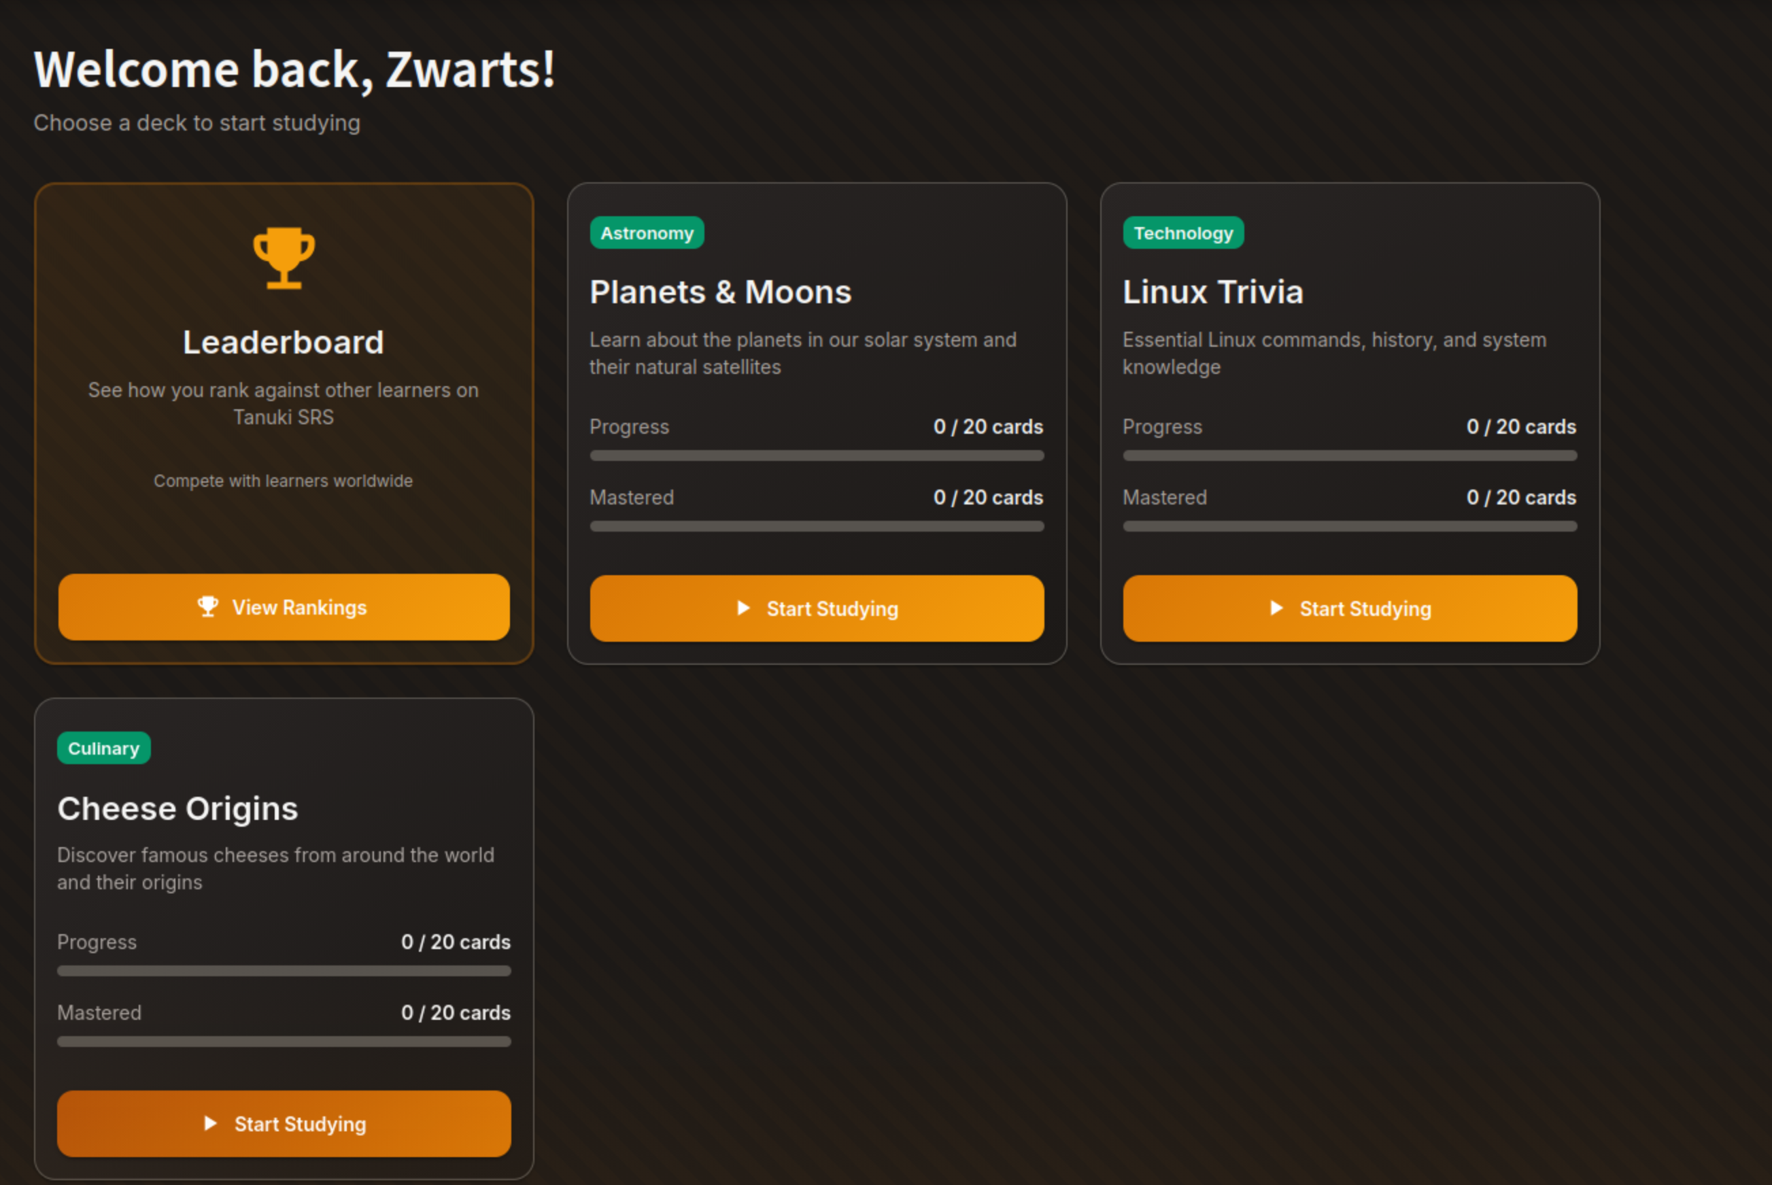Click the Cheese Origins Mastered bar
Image resolution: width=1772 pixels, height=1185 pixels.
[284, 1042]
